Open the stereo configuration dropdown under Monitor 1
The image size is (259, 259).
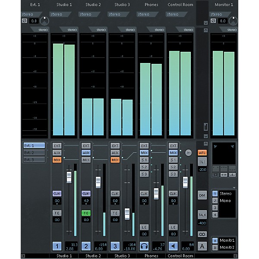pyautogui.click(x=220, y=14)
